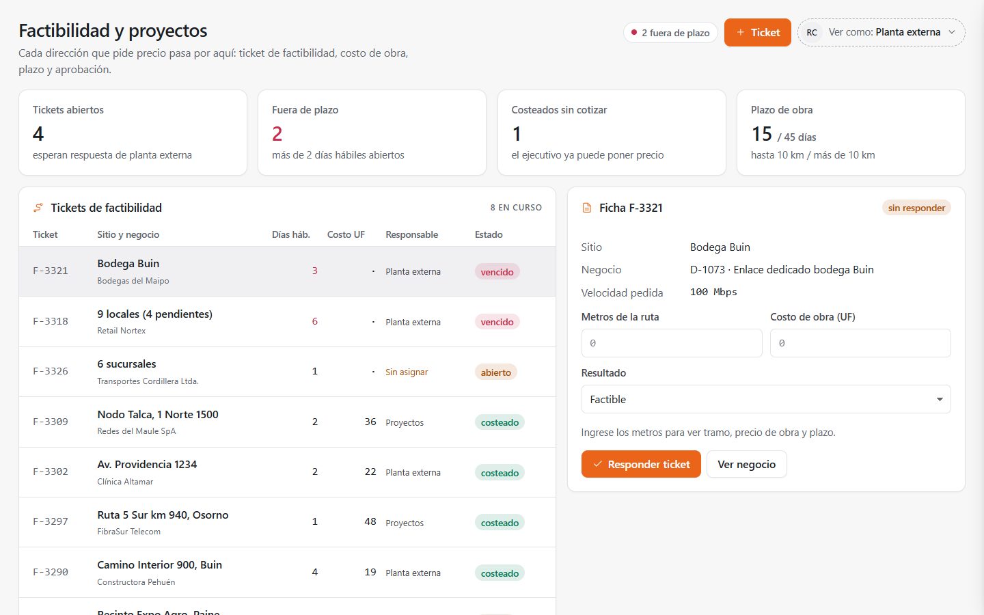Screen dimensions: 984x615
Task: Click the route icon beside Tickets de factibilidad
Action: pyautogui.click(x=38, y=208)
